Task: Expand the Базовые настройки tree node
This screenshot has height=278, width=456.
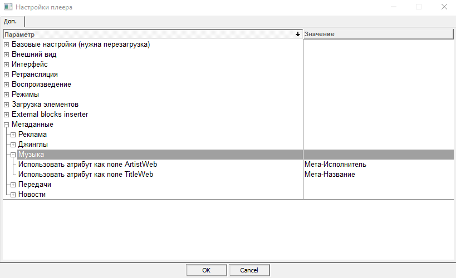Action: coord(7,44)
